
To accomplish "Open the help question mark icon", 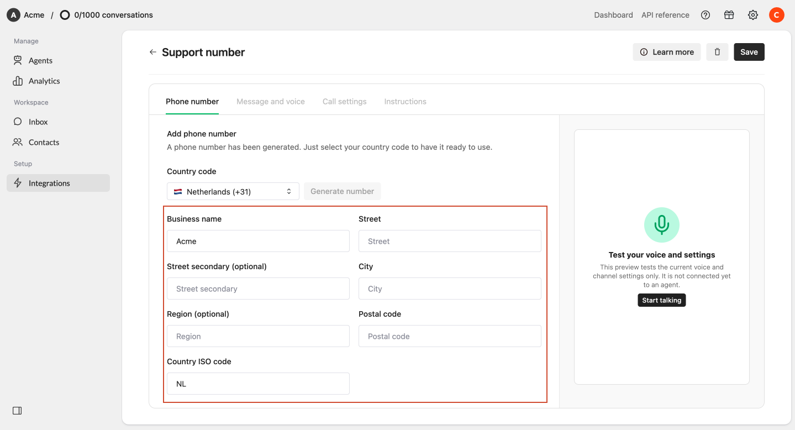I will [705, 15].
